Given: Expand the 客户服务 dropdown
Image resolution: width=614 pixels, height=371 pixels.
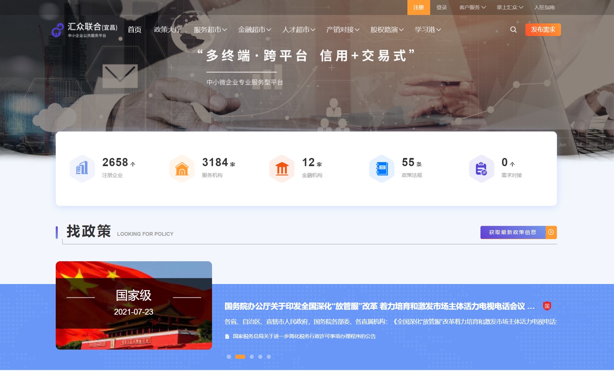Looking at the screenshot, I should [472, 7].
